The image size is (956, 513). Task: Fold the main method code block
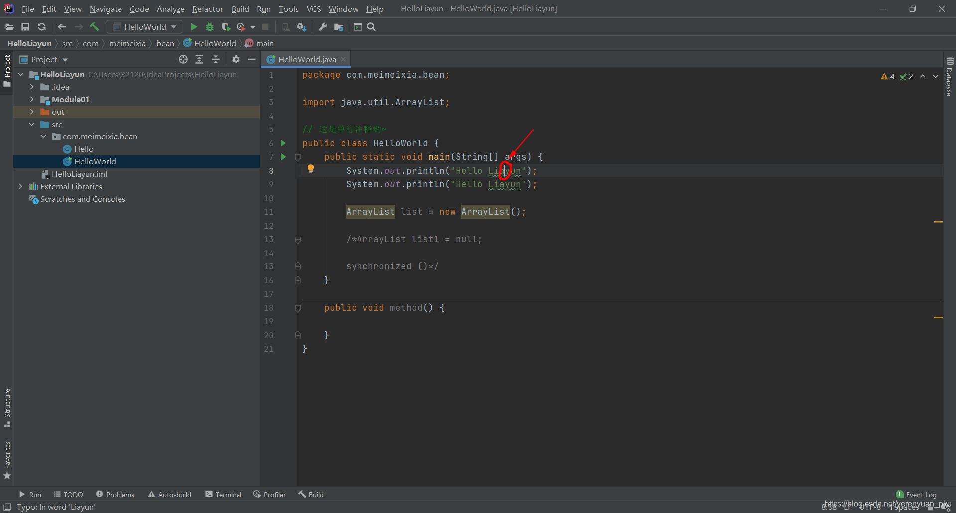[298, 157]
